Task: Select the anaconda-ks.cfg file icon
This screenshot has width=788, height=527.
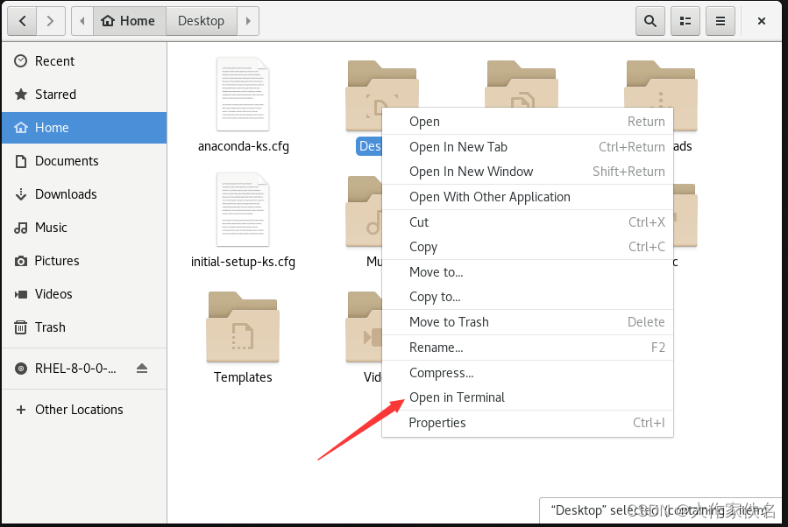Action: coord(243,94)
